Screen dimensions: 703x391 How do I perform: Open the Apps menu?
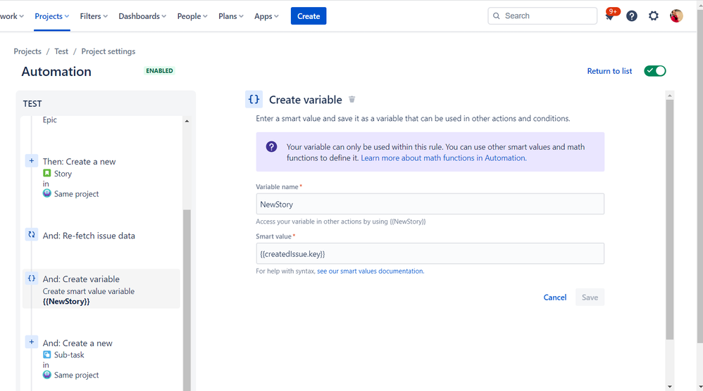tap(266, 16)
